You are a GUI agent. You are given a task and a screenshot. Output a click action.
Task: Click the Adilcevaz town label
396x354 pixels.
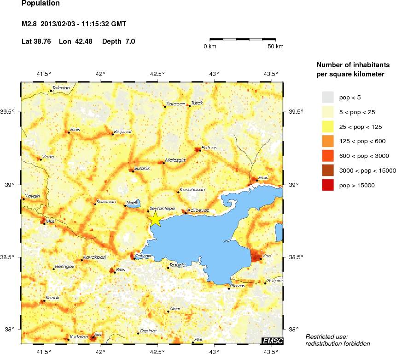198,210
